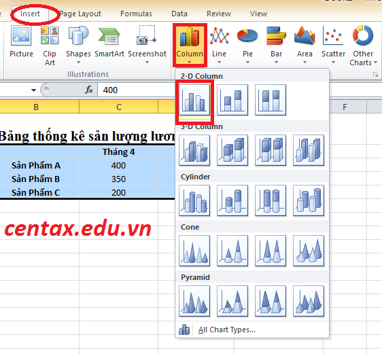This screenshot has height=354, width=382.
Task: Click the cell containing 400
Action: (119, 166)
